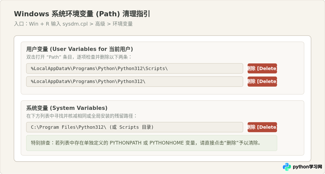Screen dimensions: 325x174
Task: Select the C:\Program Files\Python312\ path field
Action: (x=135, y=127)
